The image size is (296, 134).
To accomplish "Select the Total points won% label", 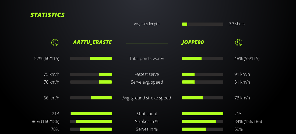I will (147, 58).
